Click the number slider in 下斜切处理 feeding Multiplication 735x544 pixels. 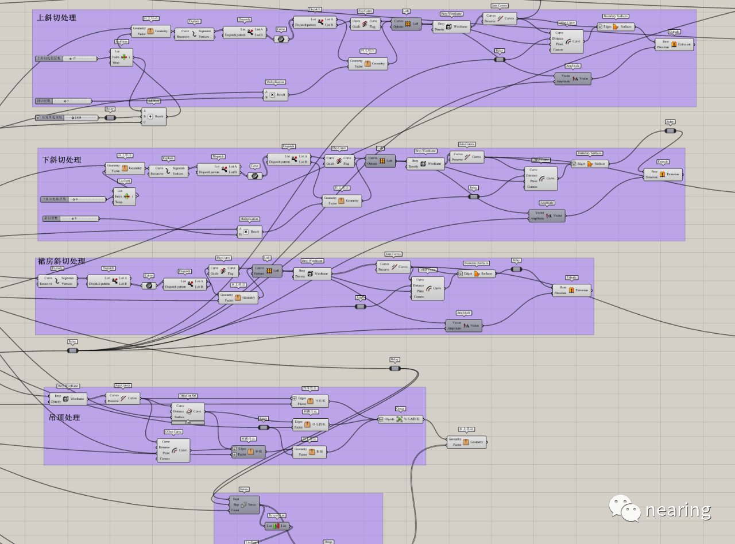(71, 218)
